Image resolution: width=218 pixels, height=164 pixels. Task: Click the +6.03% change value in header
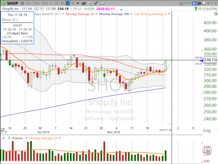(x=89, y=9)
